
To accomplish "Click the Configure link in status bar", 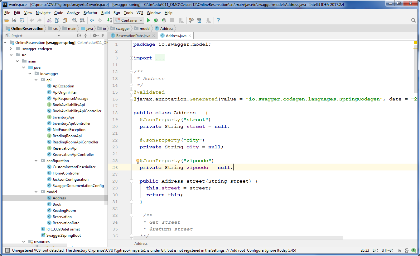I will [255, 250].
